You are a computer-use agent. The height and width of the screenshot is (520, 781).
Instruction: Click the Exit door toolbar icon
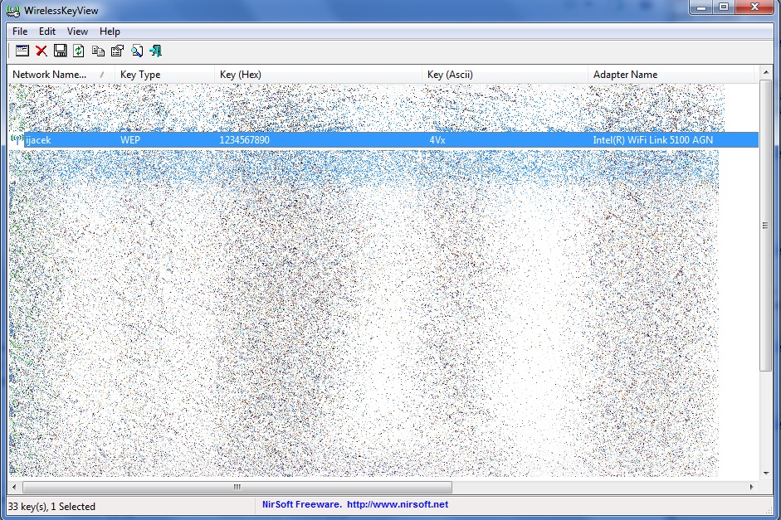click(156, 51)
